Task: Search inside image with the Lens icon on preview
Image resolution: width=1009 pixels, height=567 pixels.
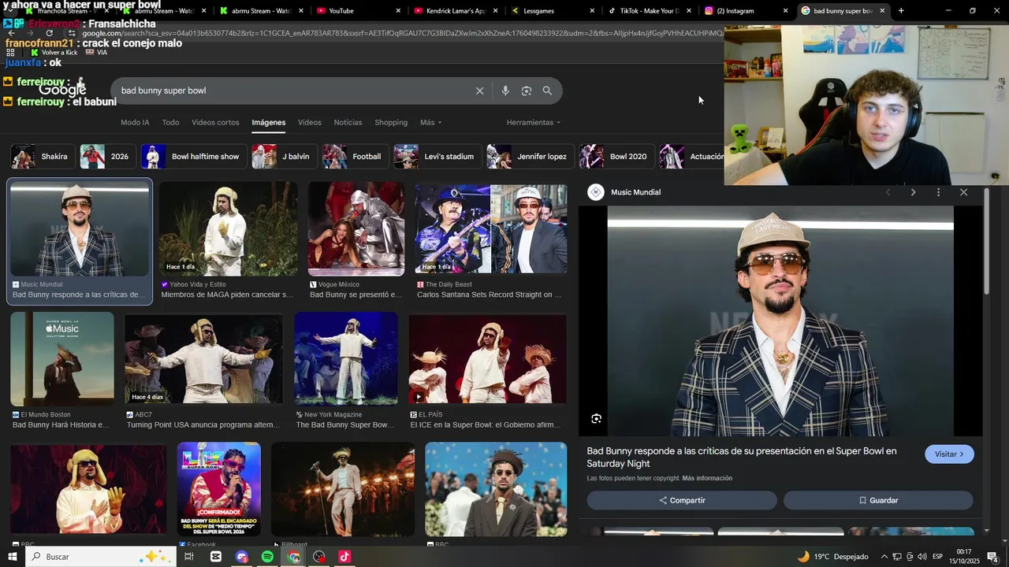Action: tap(596, 419)
